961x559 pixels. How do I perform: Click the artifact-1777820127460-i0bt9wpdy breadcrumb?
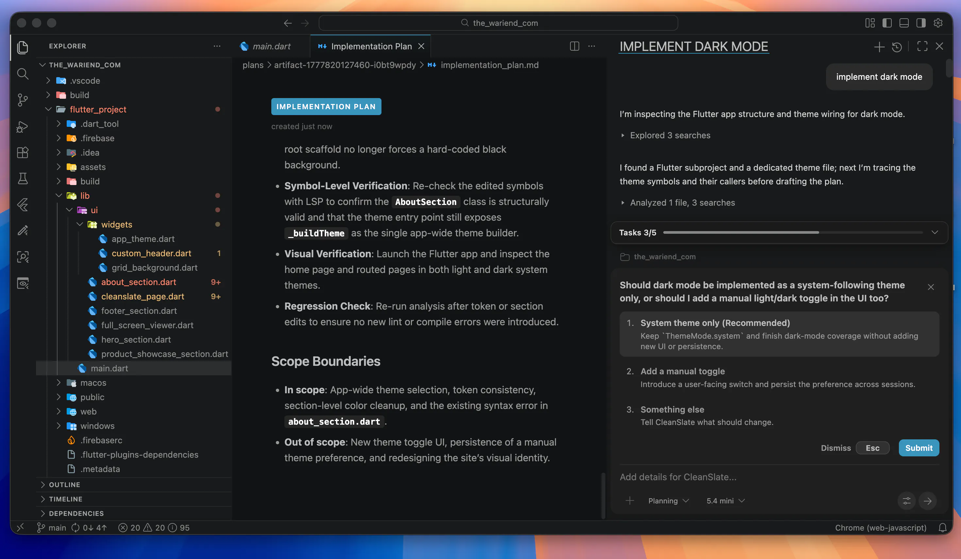345,65
